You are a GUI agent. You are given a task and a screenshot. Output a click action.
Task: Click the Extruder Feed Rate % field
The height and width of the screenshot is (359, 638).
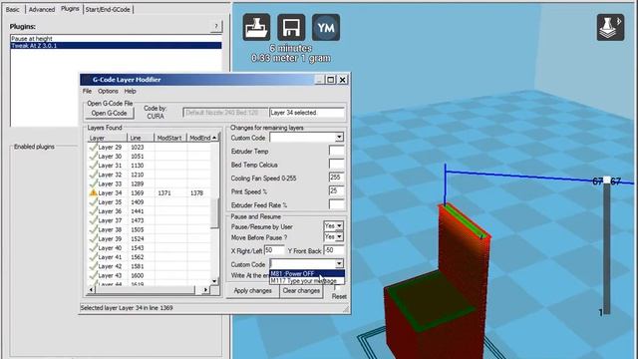pos(337,204)
